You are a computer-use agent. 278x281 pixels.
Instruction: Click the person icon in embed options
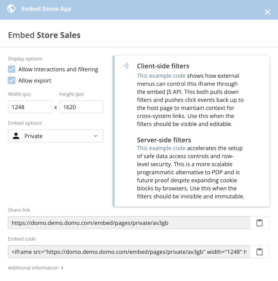pyautogui.click(x=16, y=136)
